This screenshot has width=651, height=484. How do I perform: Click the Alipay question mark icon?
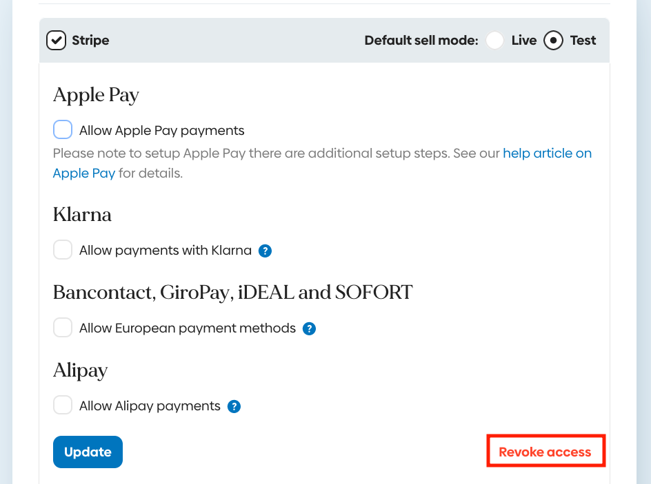pos(234,406)
